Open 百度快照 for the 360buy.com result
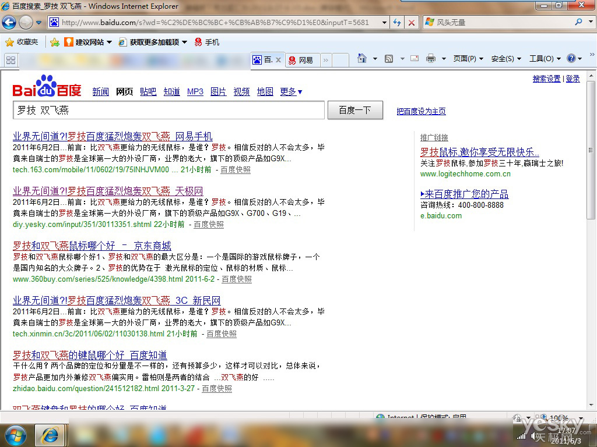Image resolution: width=597 pixels, height=447 pixels. pyautogui.click(x=237, y=279)
